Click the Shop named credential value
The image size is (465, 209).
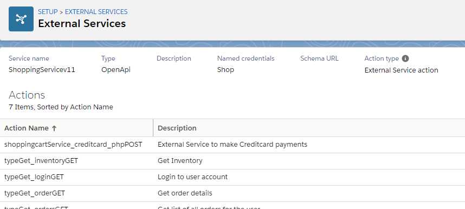click(x=225, y=70)
